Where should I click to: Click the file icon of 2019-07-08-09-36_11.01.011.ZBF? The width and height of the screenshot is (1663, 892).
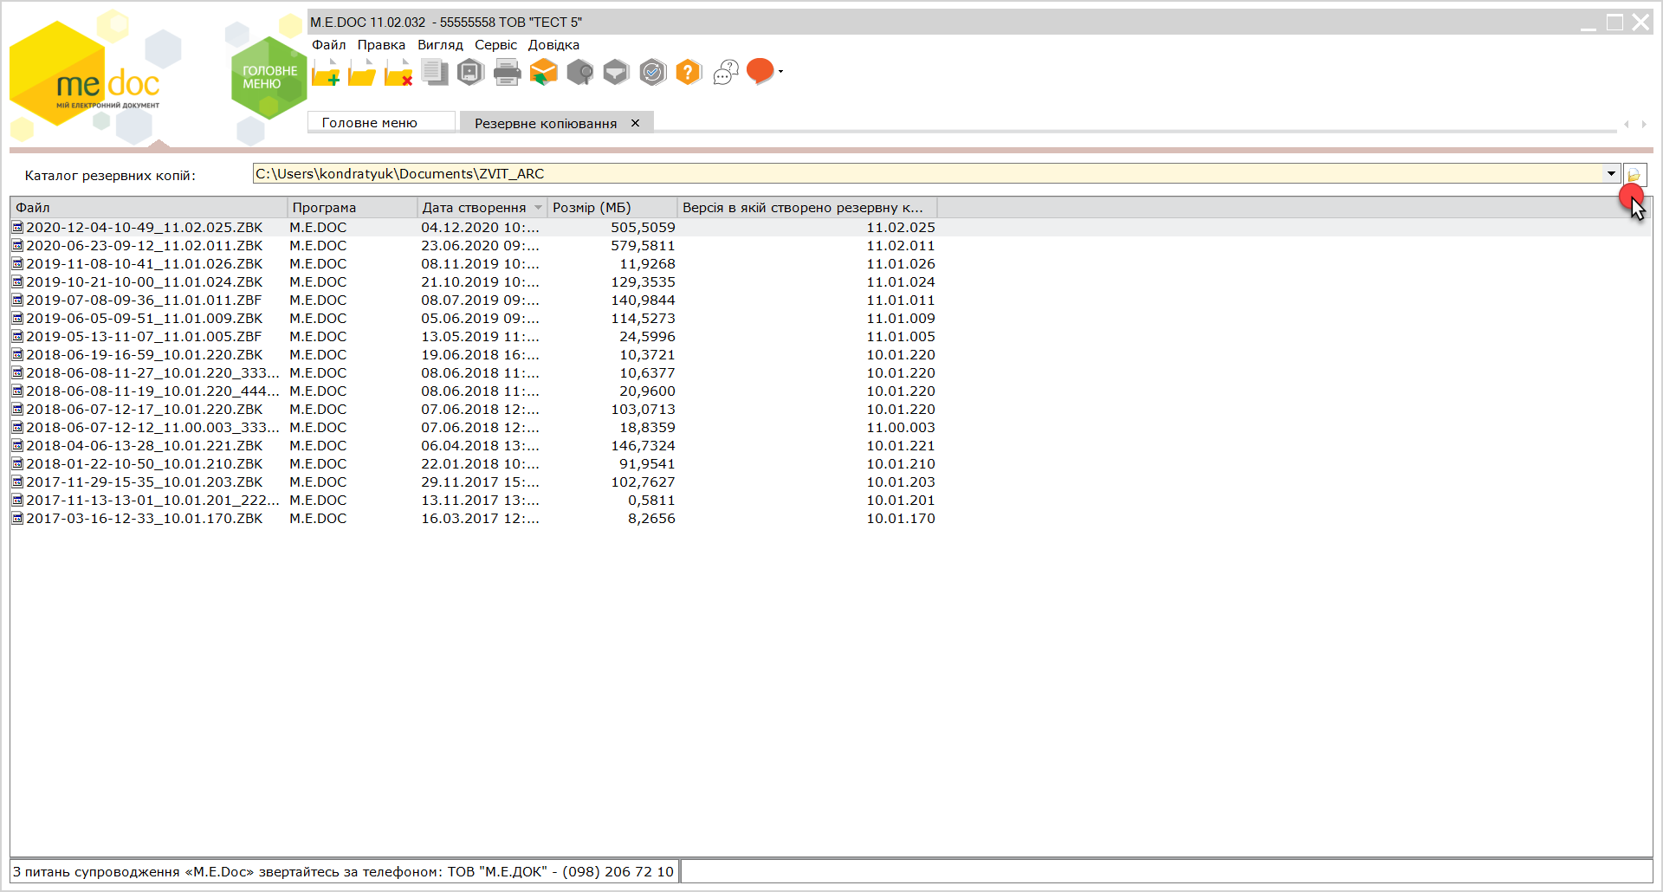click(x=17, y=301)
